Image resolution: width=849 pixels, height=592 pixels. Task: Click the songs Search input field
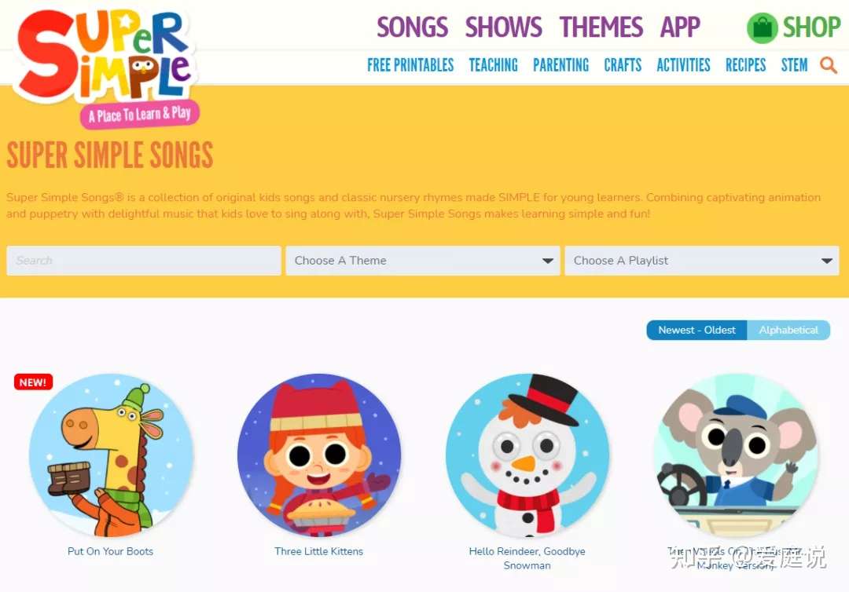(x=144, y=261)
